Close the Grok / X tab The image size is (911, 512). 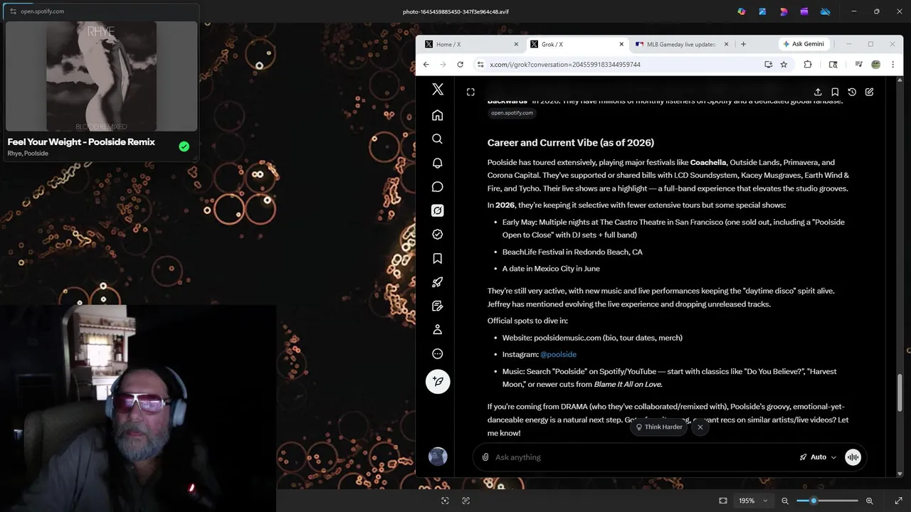click(x=621, y=44)
